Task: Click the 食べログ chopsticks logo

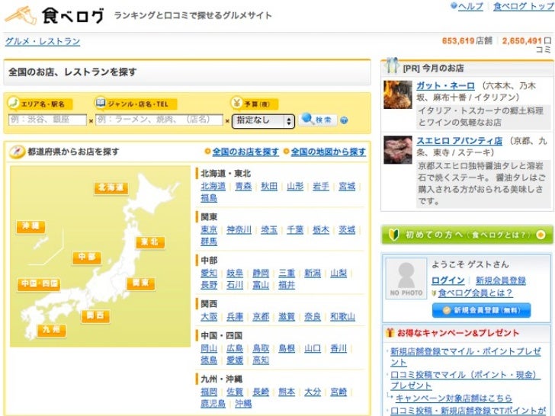Action: point(55,15)
